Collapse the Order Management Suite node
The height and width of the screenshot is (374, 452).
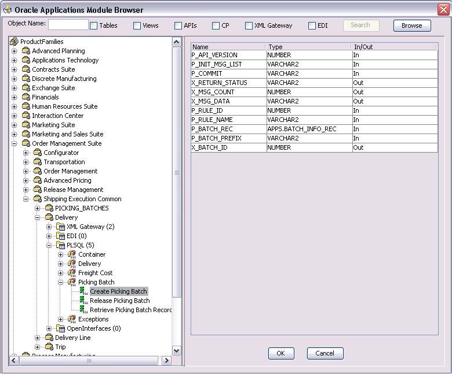pyautogui.click(x=14, y=143)
